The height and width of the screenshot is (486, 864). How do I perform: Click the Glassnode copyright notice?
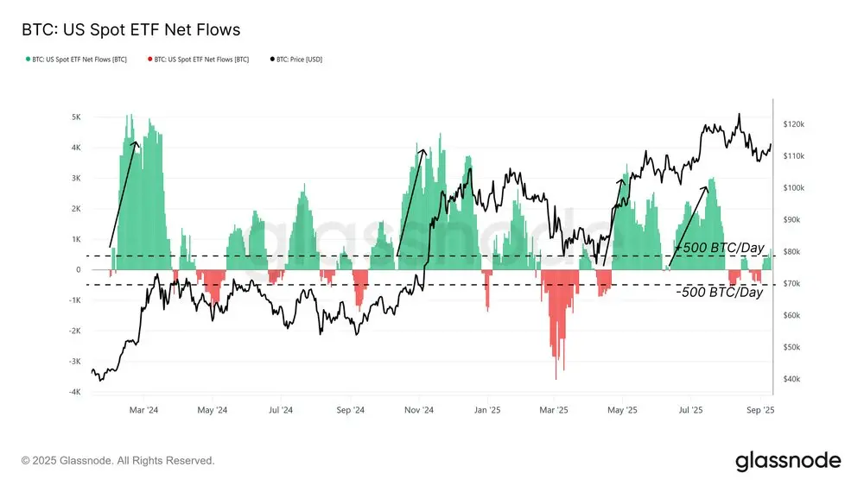pyautogui.click(x=118, y=461)
